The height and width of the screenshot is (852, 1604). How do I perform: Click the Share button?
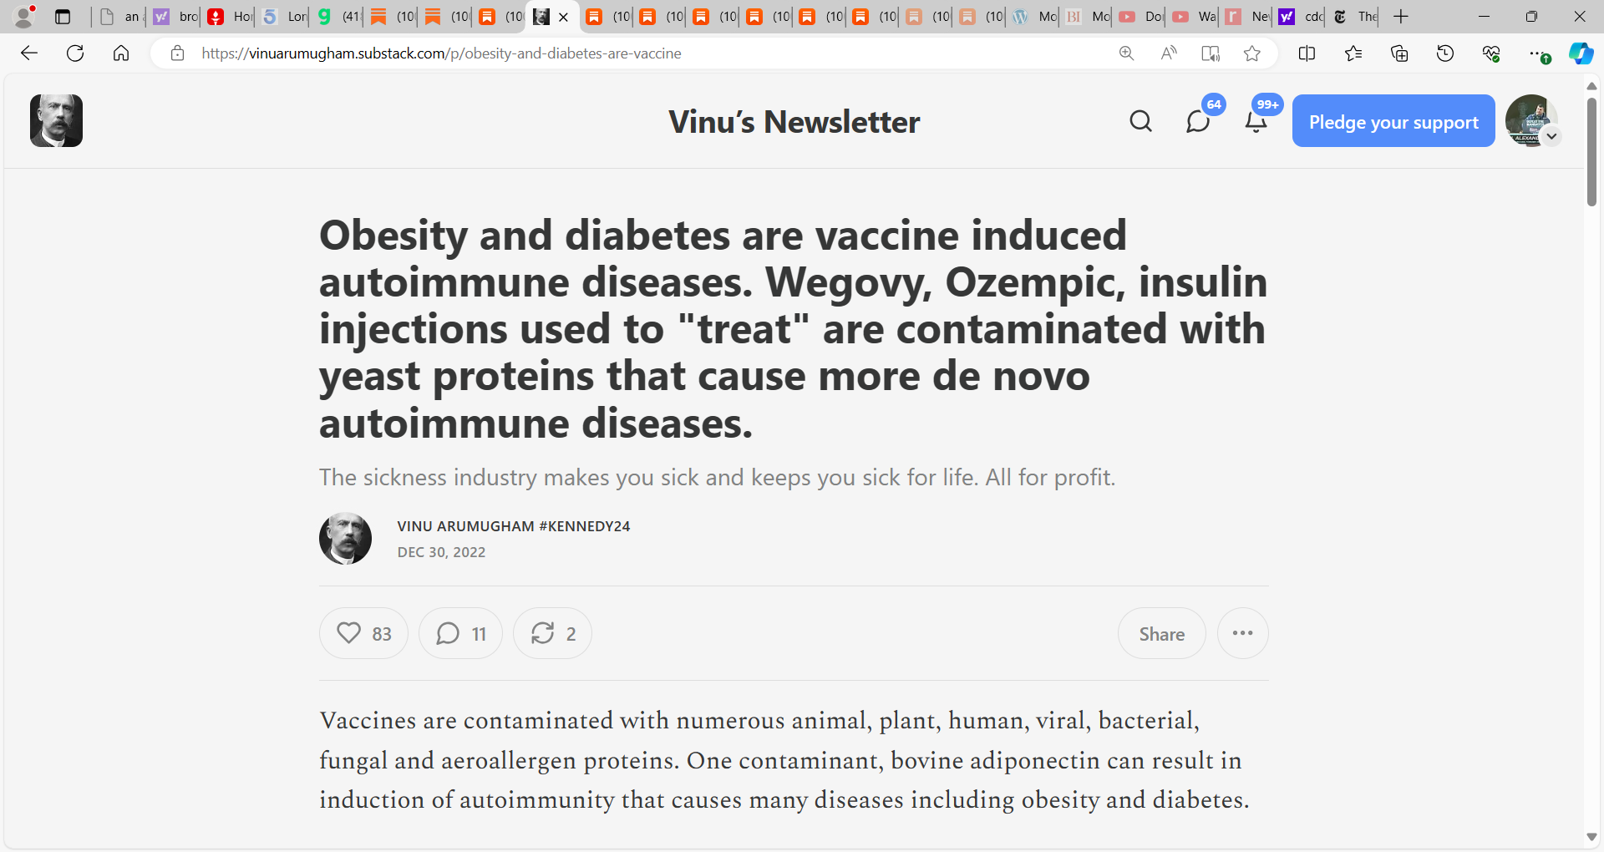[1161, 633]
